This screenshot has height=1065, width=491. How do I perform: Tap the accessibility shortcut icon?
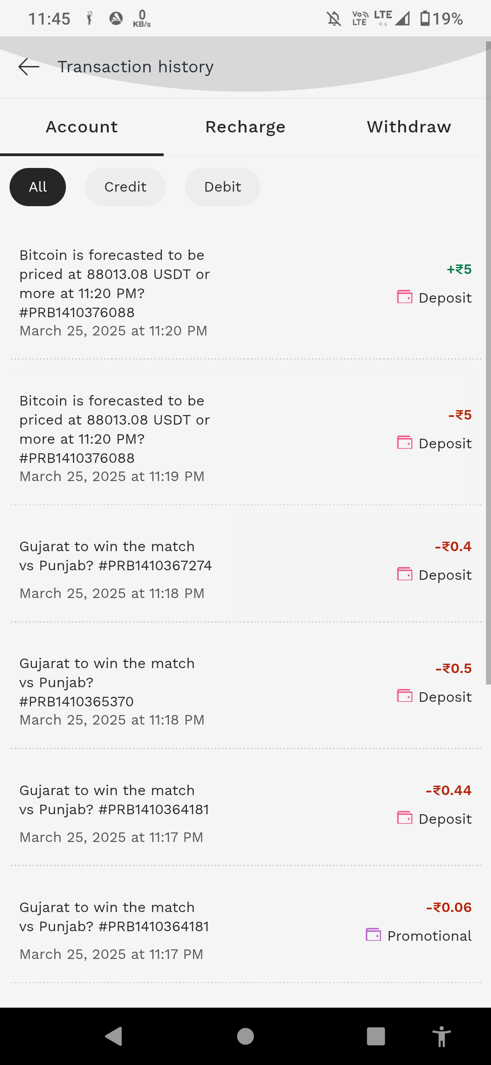(441, 1037)
